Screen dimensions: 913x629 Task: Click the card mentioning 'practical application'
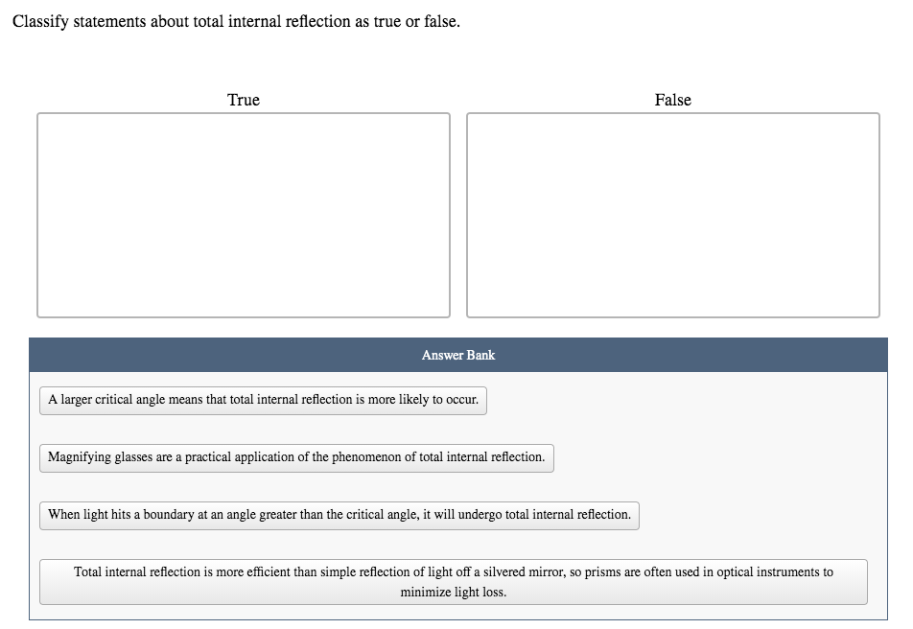click(296, 457)
